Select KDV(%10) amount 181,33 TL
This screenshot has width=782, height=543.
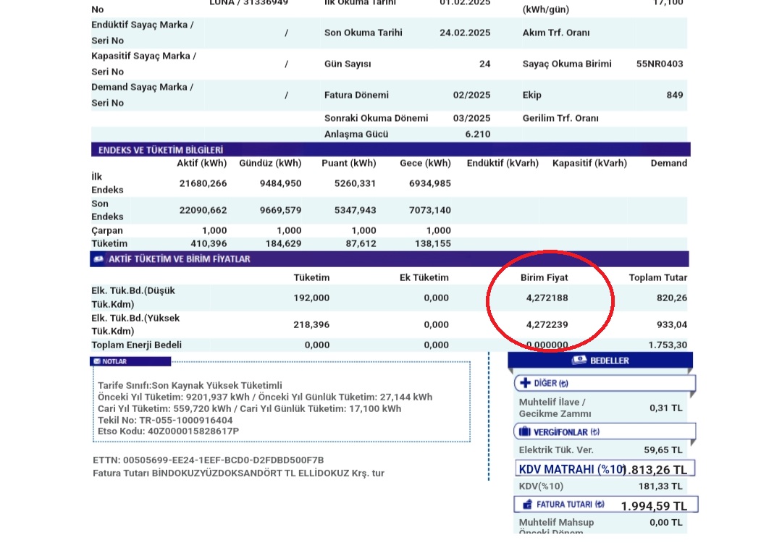tap(660, 486)
